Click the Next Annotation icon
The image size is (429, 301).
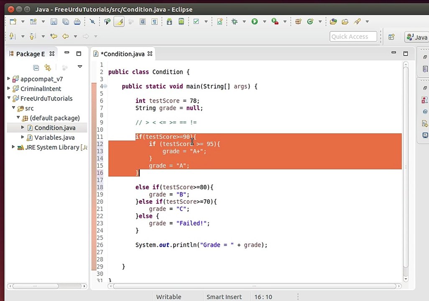coord(12,36)
